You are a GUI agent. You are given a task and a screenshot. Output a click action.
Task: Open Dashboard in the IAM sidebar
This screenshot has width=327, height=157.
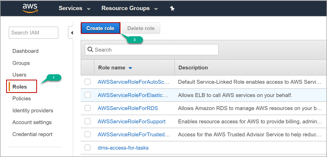[26, 51]
